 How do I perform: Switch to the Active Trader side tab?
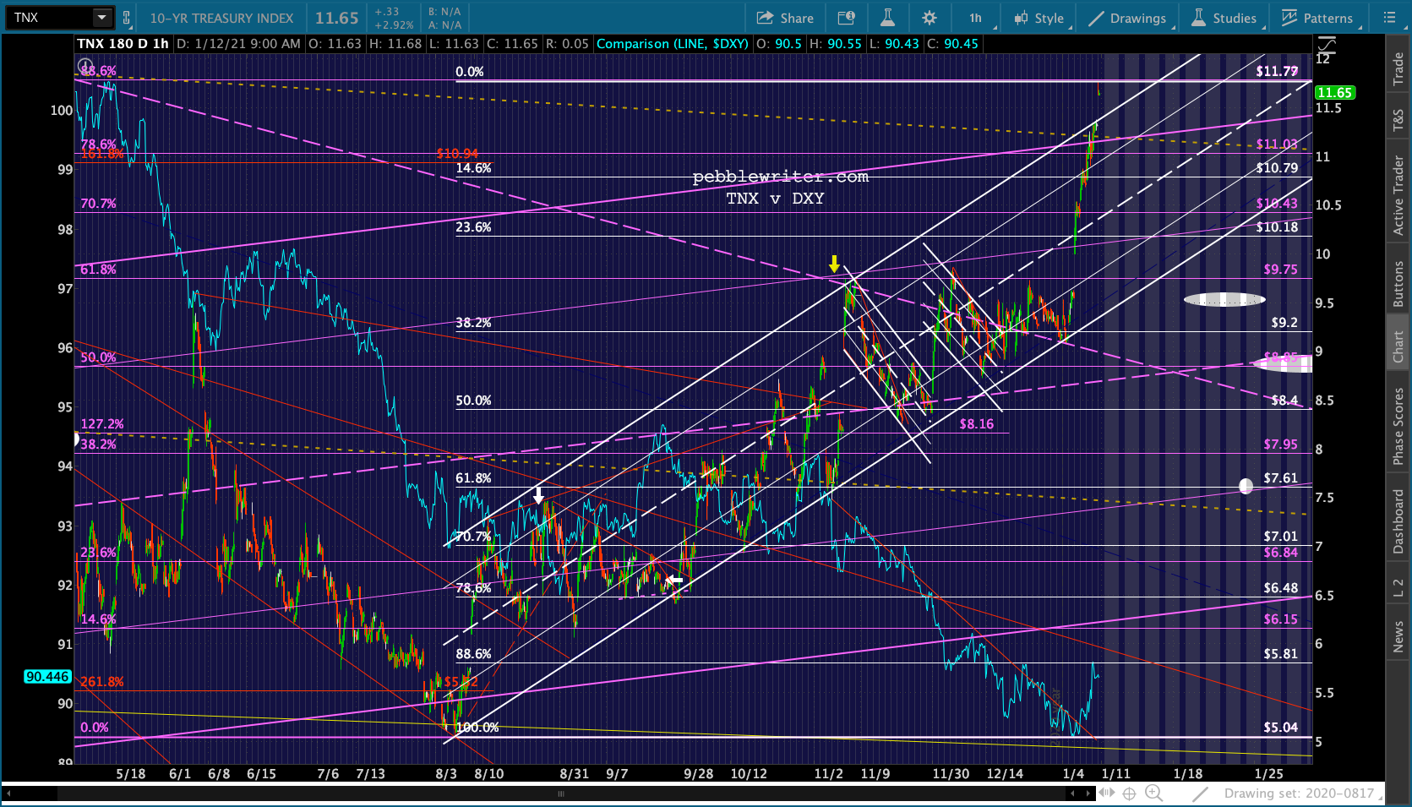tap(1398, 194)
